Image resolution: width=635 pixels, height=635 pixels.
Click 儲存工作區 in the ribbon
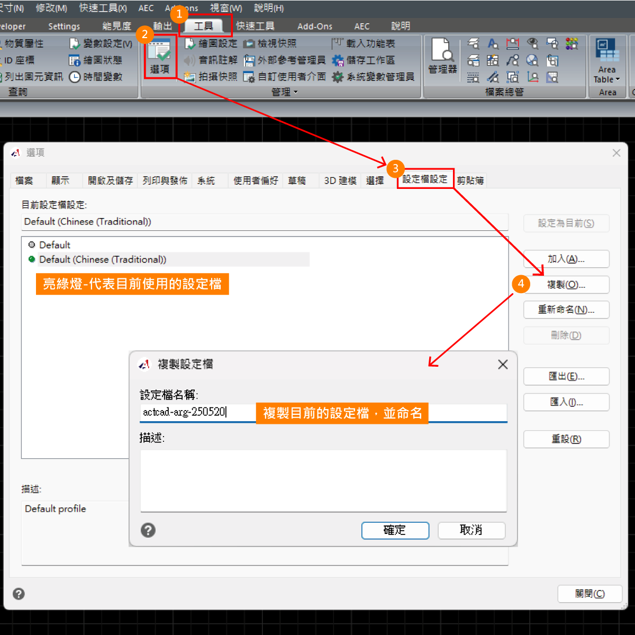pyautogui.click(x=364, y=60)
